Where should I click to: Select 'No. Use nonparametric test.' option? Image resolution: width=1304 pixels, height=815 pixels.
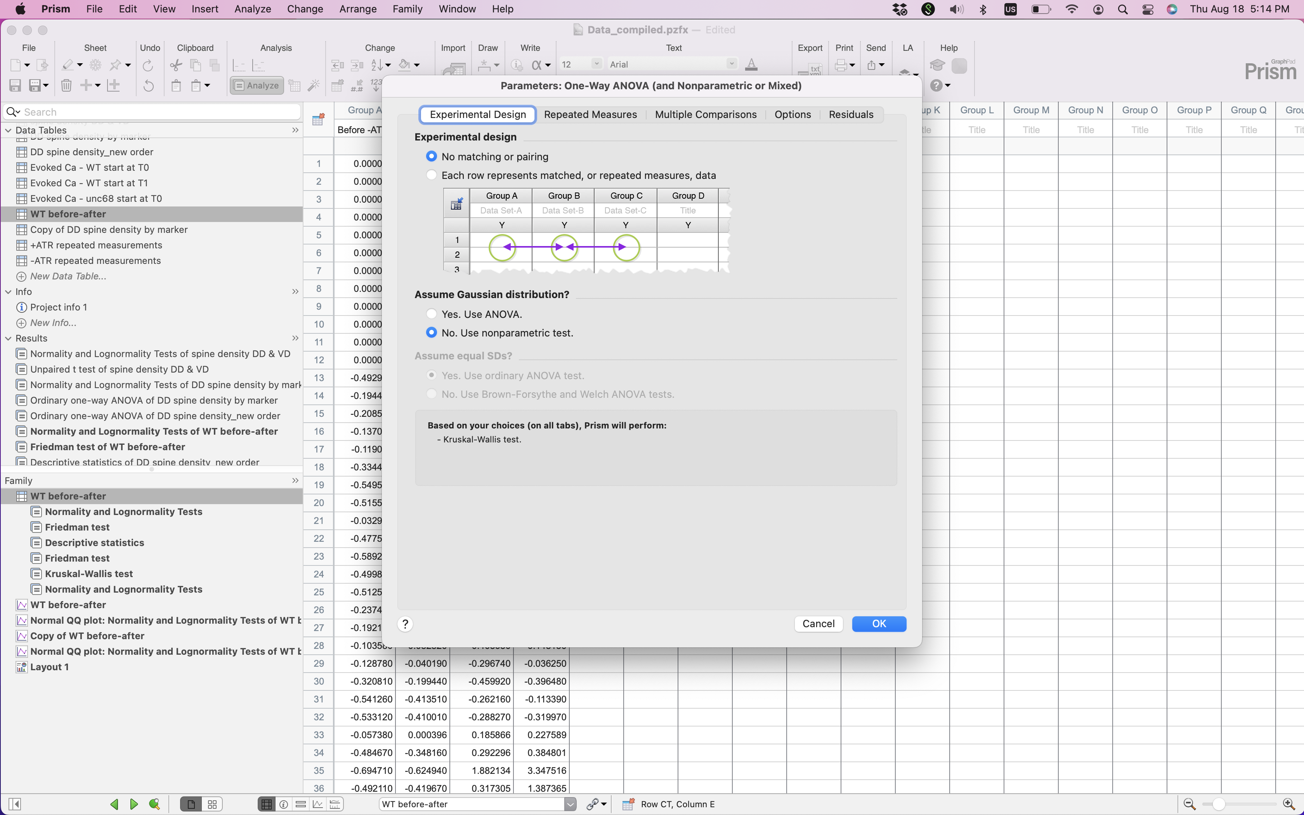point(432,333)
